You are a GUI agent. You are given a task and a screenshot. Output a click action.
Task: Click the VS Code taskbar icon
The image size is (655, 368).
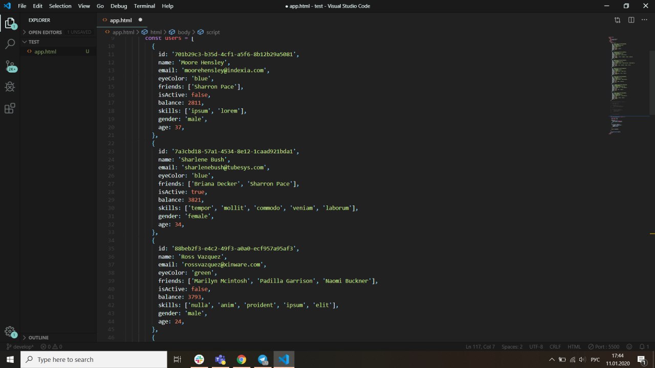pos(284,359)
